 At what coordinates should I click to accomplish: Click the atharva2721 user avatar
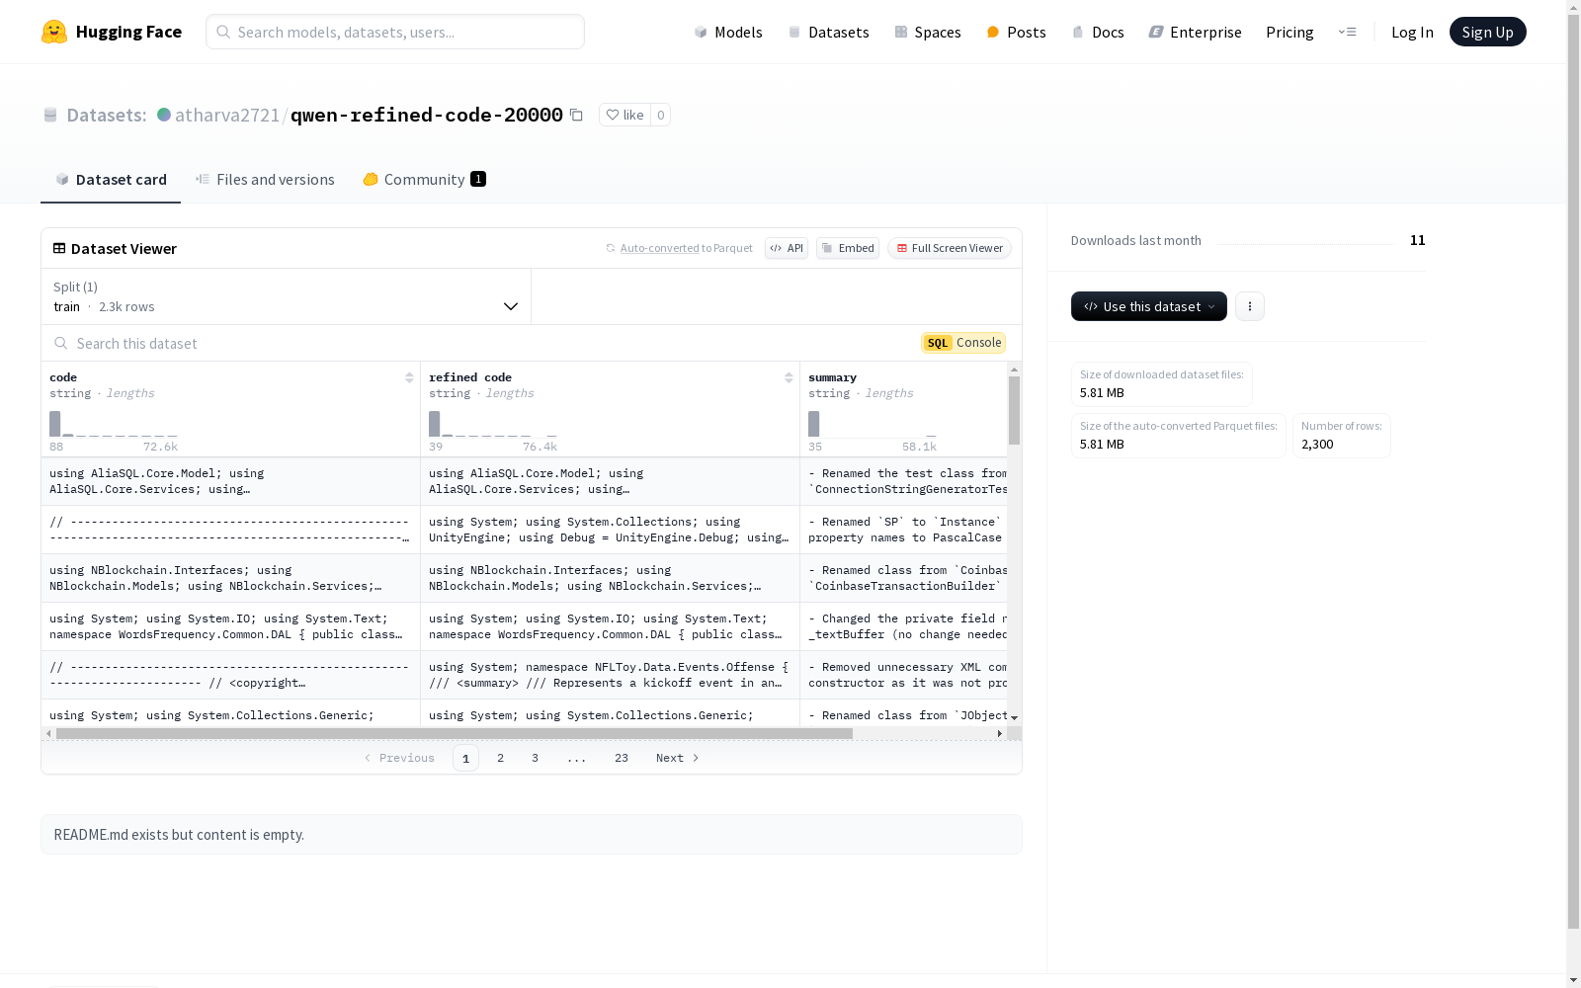(164, 115)
